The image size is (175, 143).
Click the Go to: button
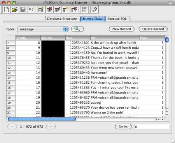pyautogui.click(x=123, y=127)
